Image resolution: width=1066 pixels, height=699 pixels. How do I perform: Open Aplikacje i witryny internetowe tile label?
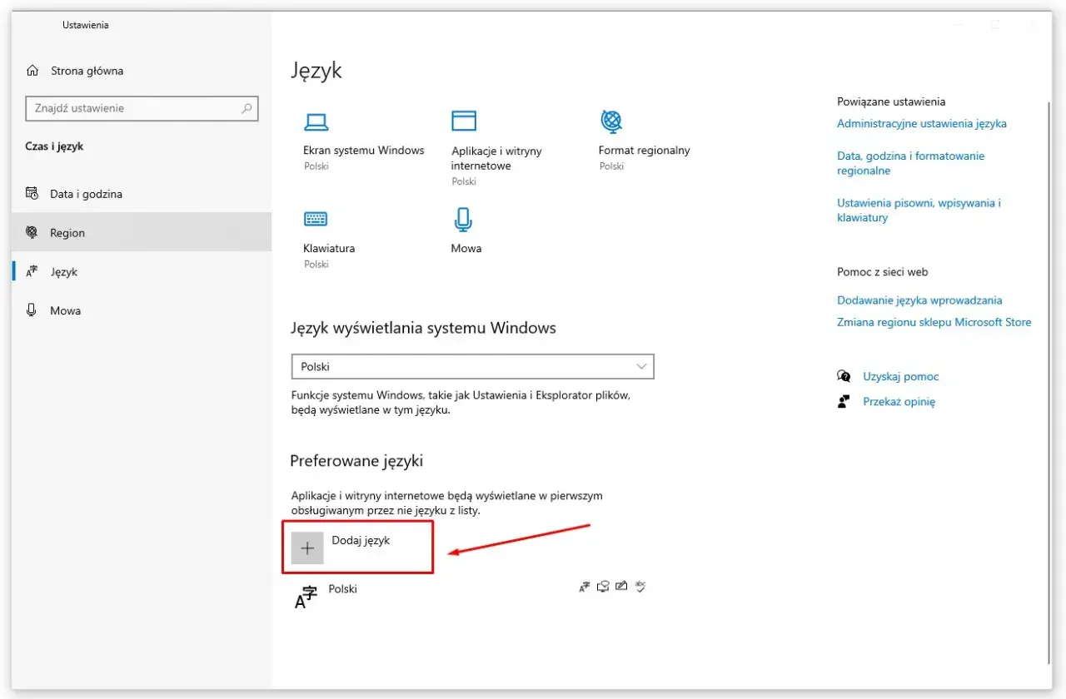click(496, 158)
